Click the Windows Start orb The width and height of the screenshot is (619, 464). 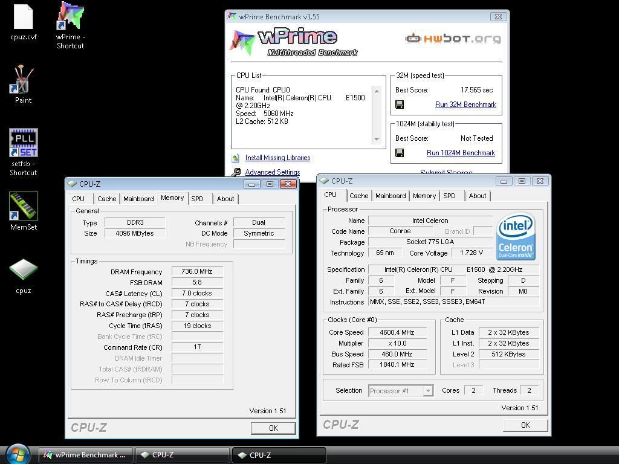coord(18,454)
